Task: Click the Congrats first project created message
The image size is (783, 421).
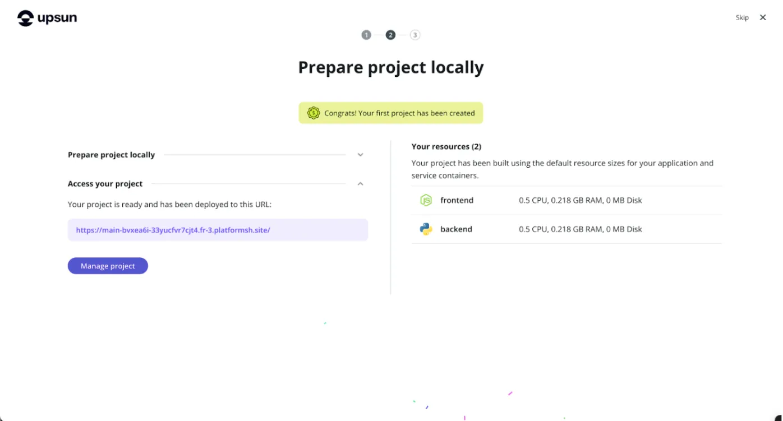Action: pos(399,113)
